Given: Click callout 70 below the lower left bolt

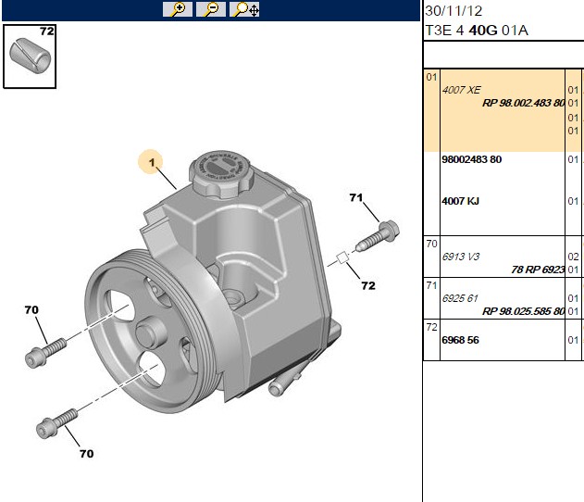Looking at the screenshot, I should [86, 454].
